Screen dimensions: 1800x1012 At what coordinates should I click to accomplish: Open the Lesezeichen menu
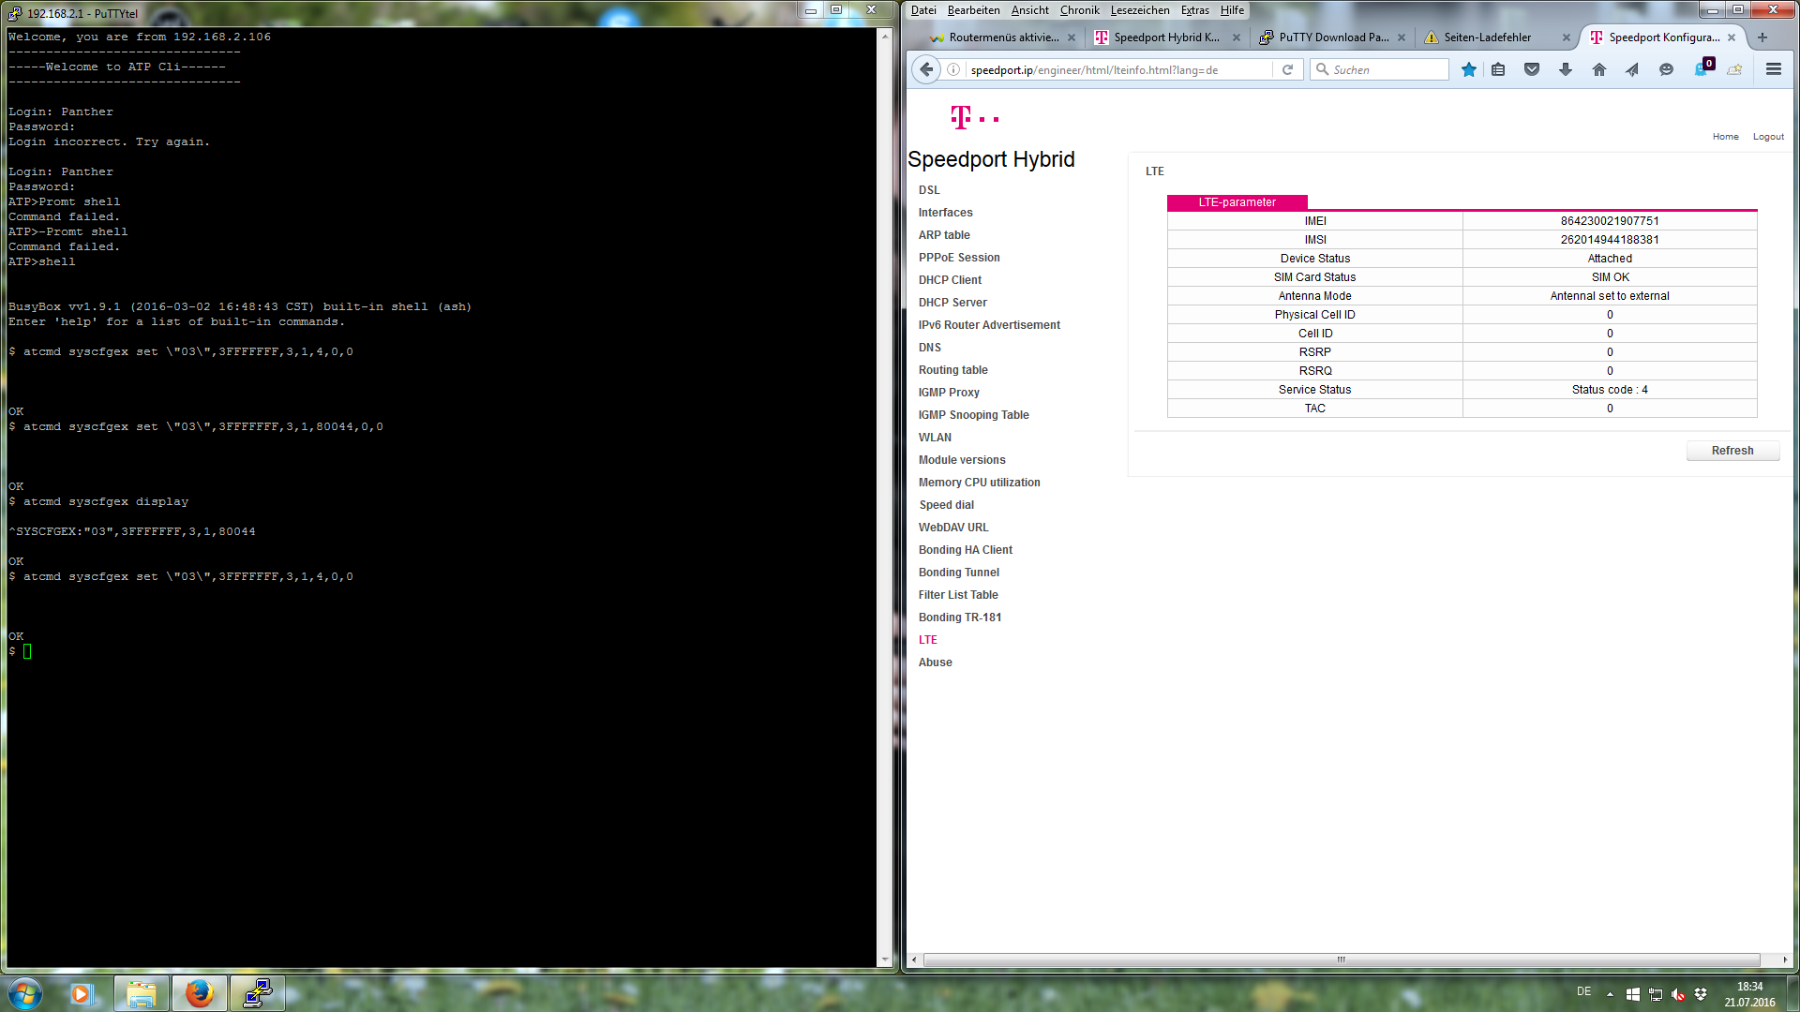coord(1140,10)
